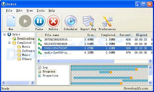The width and height of the screenshot is (154, 92).
Task: Delete the selected download with red X
Action: click(53, 21)
